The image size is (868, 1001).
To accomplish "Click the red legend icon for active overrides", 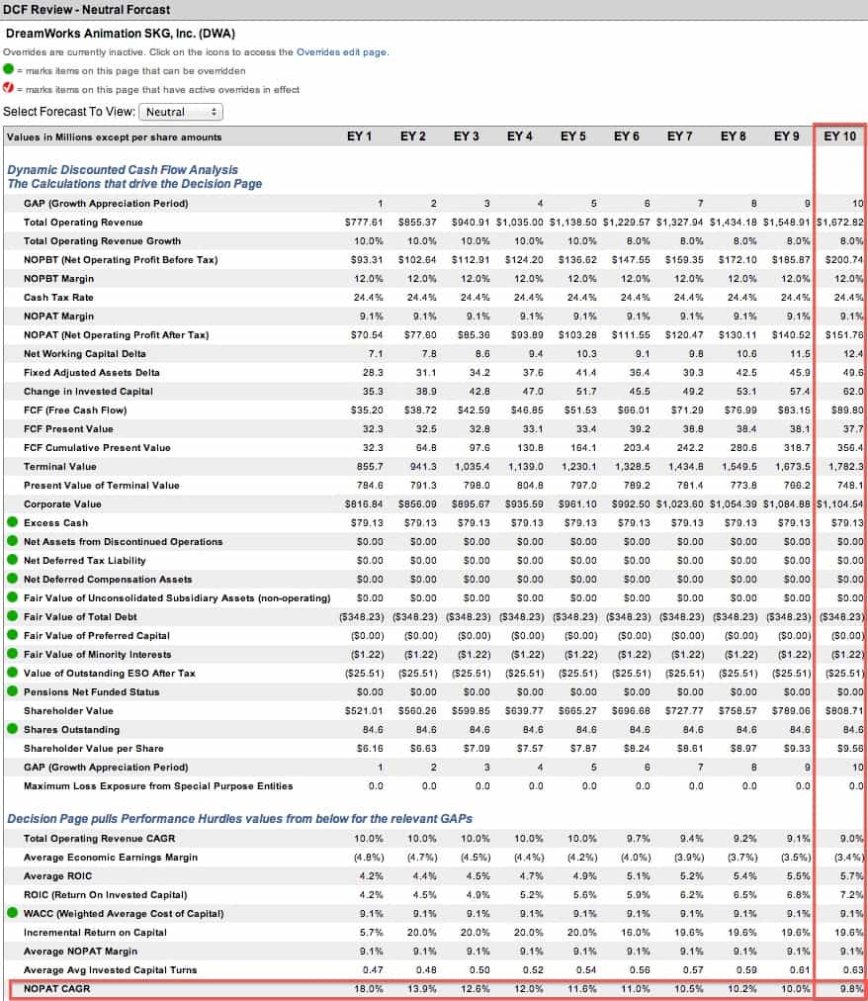I will (8, 87).
